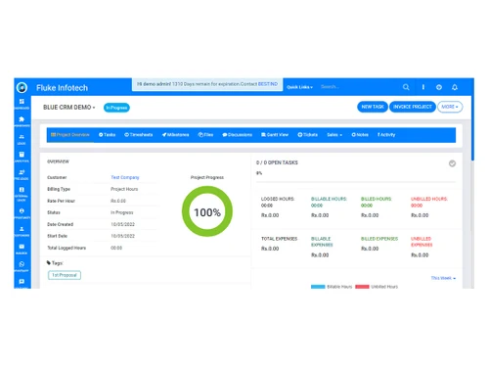Click the TOTAL EXPENSES label
Screen dimensions: 489x367
(280, 239)
